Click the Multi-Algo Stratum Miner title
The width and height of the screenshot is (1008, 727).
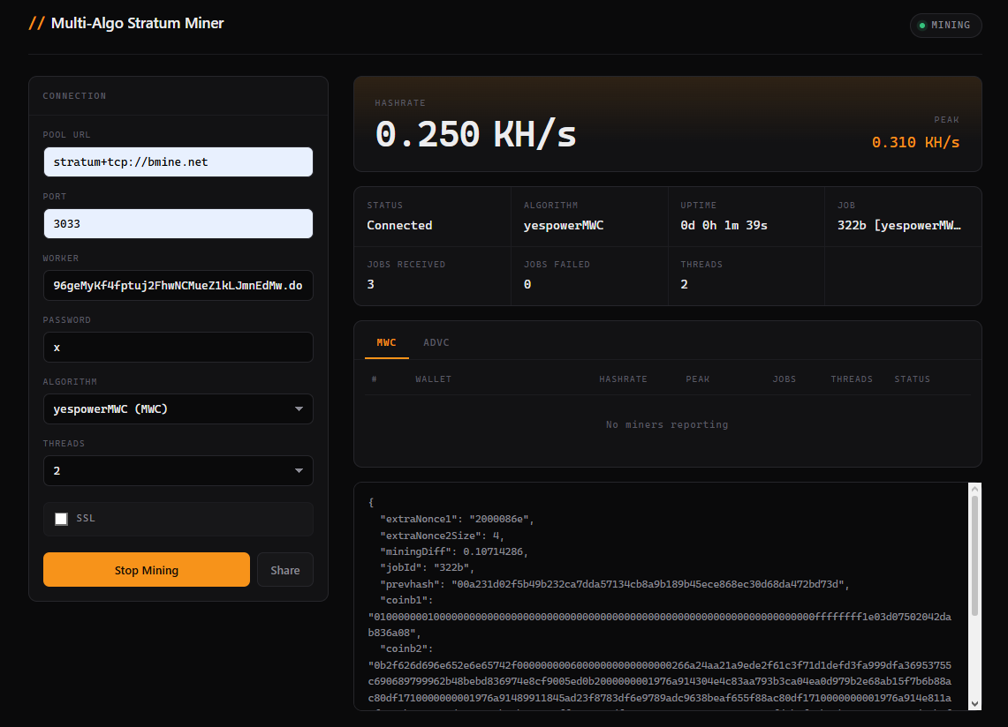(138, 23)
